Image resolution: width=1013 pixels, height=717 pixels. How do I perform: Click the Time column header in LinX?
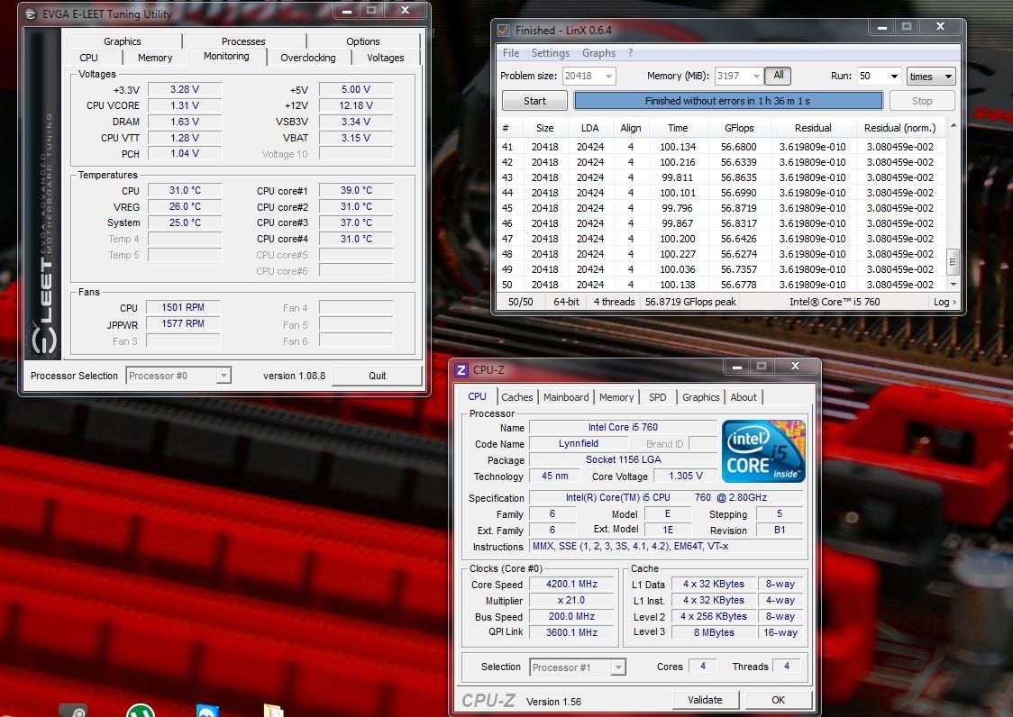[x=678, y=128]
